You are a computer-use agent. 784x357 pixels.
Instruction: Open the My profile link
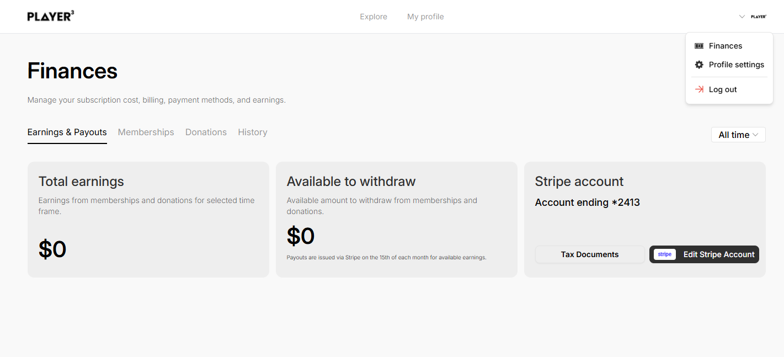[x=425, y=17]
